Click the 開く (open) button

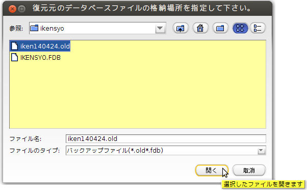point(212,171)
